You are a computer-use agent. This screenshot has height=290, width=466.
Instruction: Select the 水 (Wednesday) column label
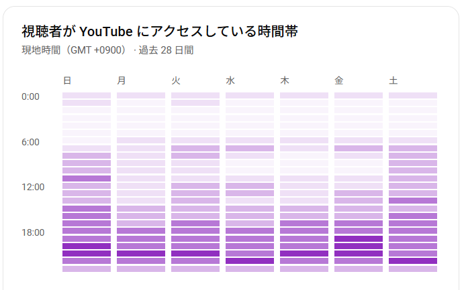point(230,80)
